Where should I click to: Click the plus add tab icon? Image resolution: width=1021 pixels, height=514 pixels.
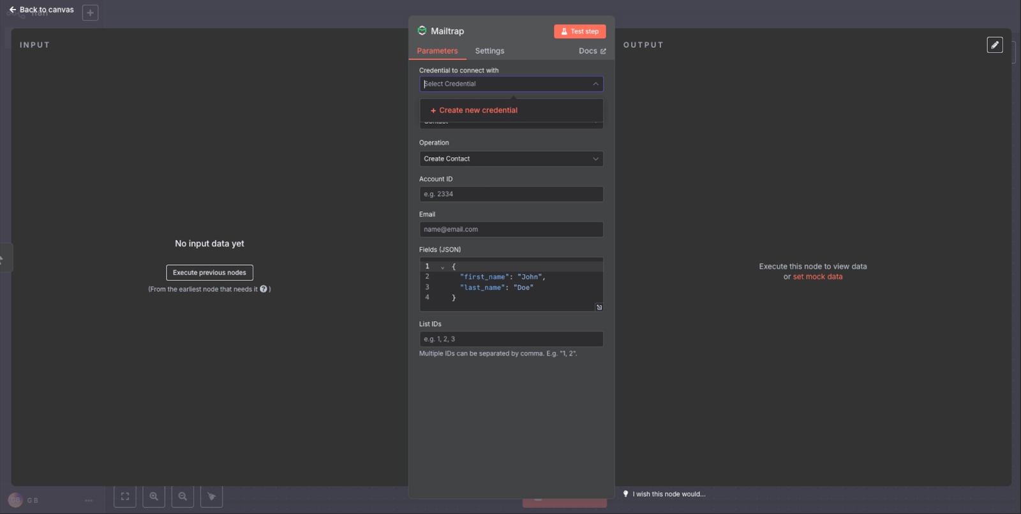pos(90,13)
